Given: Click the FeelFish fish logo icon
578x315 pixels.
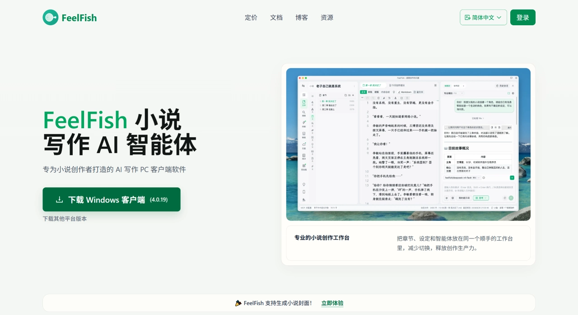Looking at the screenshot, I should (51, 18).
